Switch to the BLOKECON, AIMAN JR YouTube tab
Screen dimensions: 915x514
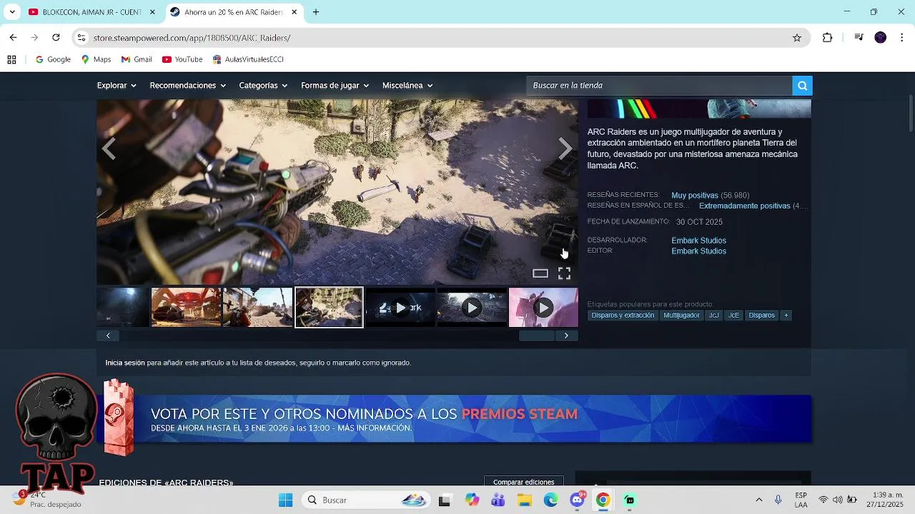point(93,12)
